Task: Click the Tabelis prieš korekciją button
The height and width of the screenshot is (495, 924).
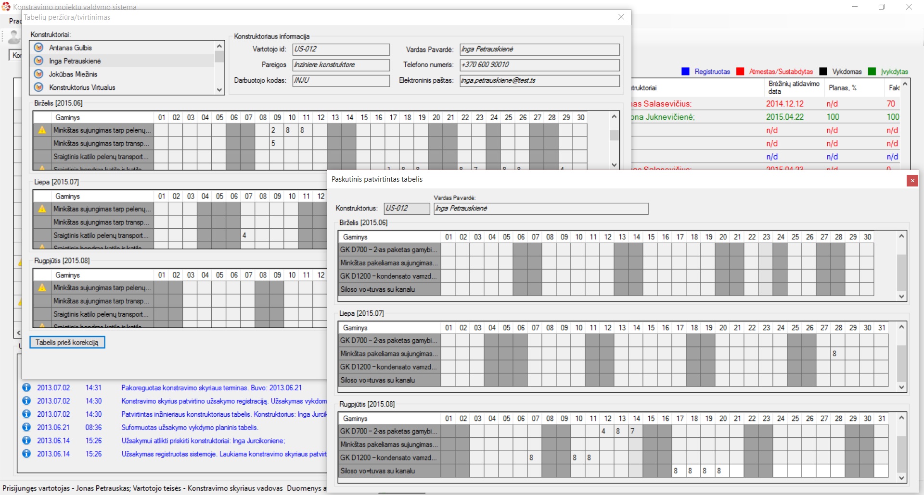Action: click(67, 343)
